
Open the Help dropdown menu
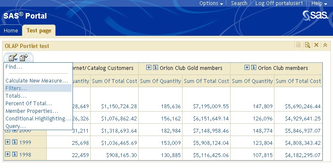click(x=319, y=3)
